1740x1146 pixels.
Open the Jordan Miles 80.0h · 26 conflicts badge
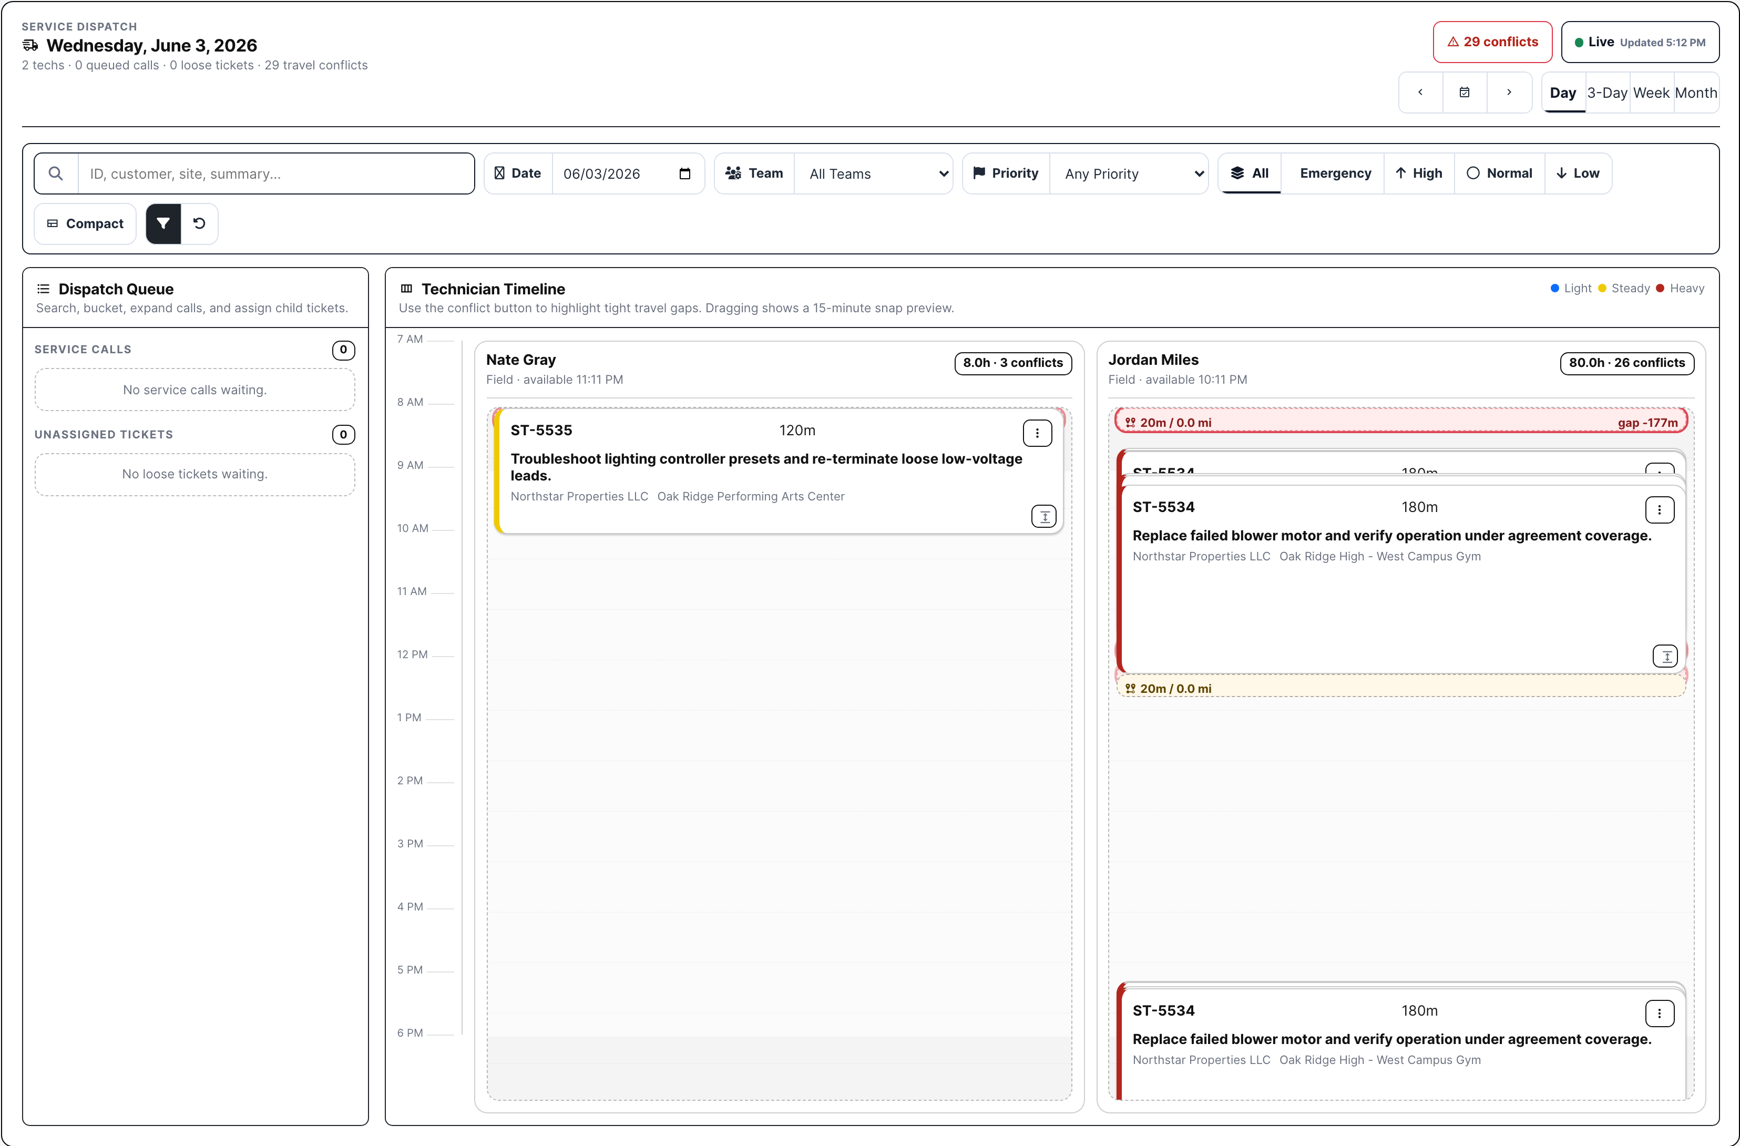[1626, 363]
